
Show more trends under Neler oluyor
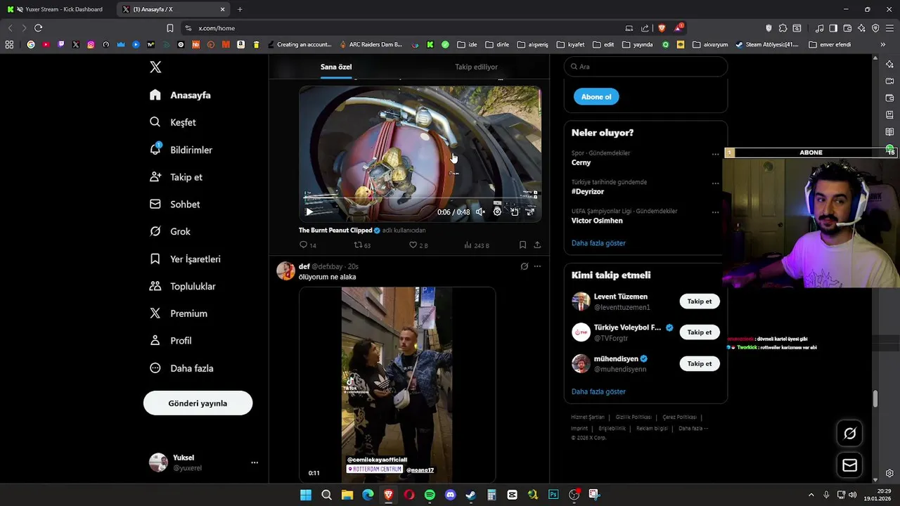click(598, 243)
